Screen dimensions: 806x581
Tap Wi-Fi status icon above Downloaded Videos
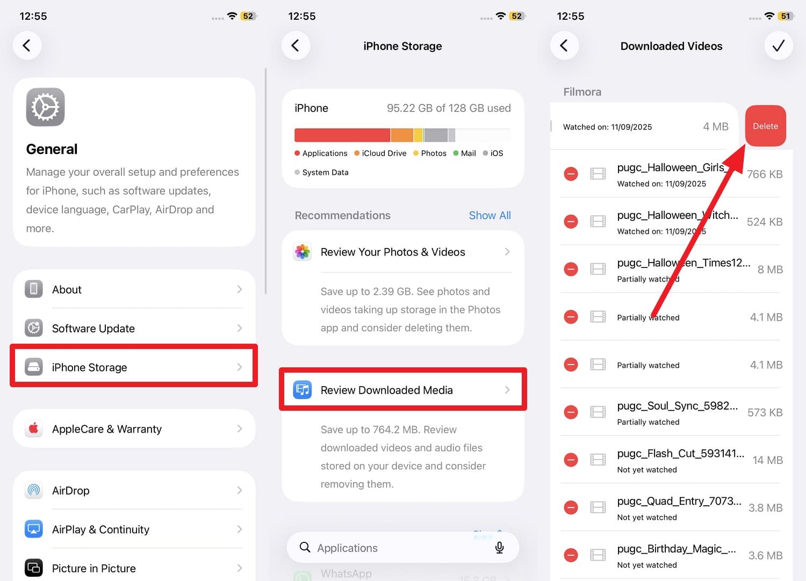(769, 16)
